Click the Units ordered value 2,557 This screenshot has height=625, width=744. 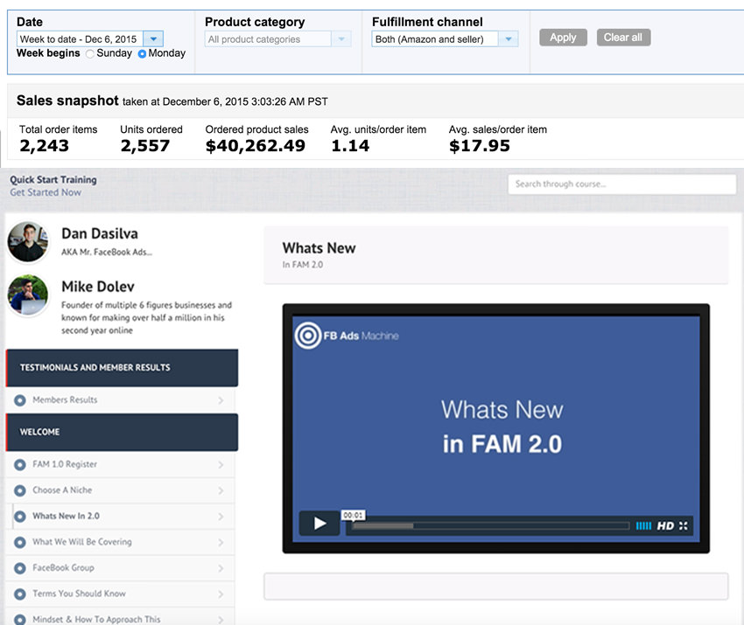[x=144, y=146]
